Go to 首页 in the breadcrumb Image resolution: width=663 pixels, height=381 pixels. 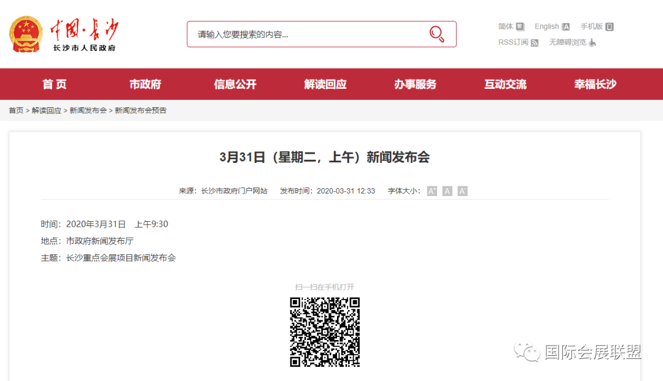(16, 110)
